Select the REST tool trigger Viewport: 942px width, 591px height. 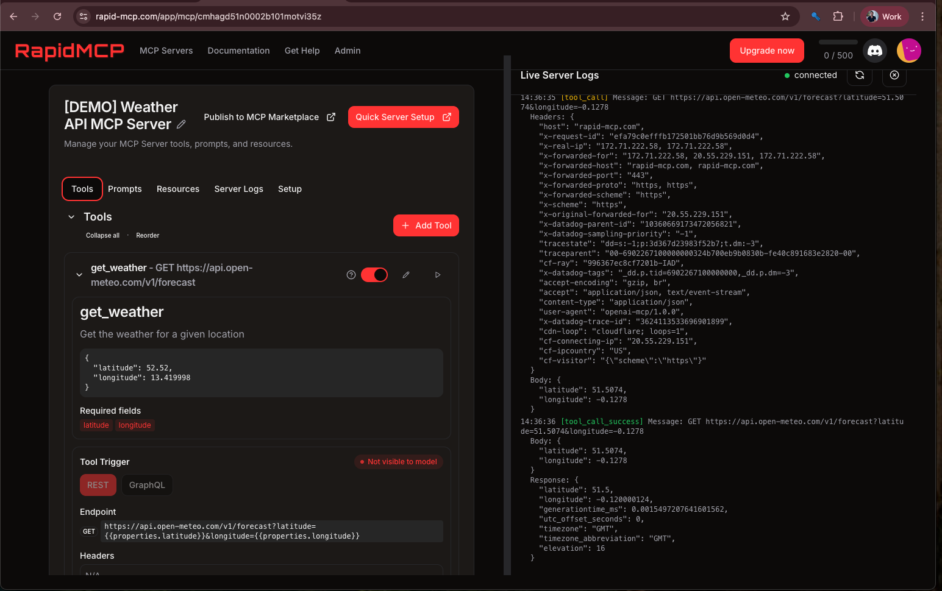(98, 485)
